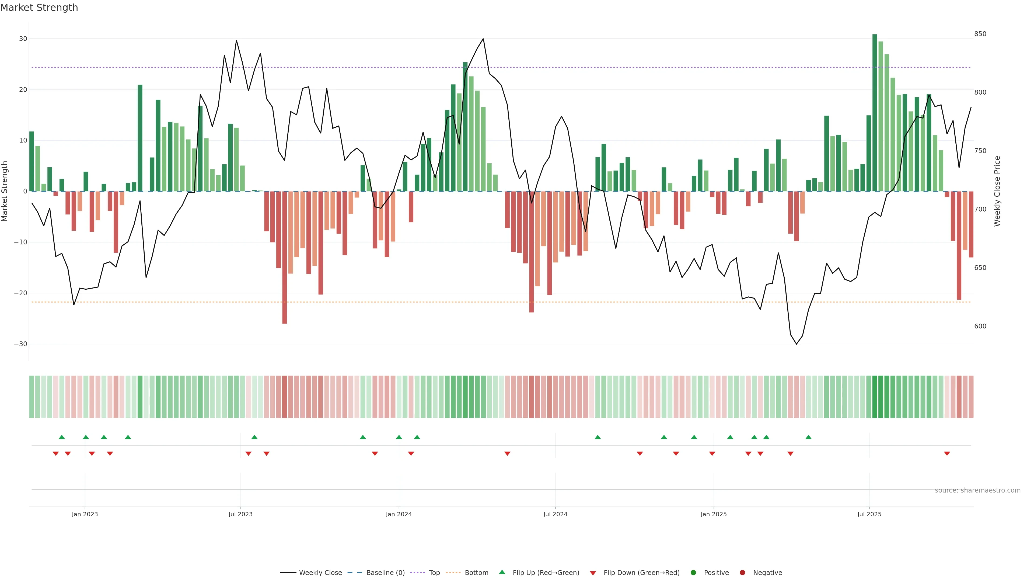Click the last red flip-down marker near the right edge
Screen dimensions: 1034x582
coord(947,453)
